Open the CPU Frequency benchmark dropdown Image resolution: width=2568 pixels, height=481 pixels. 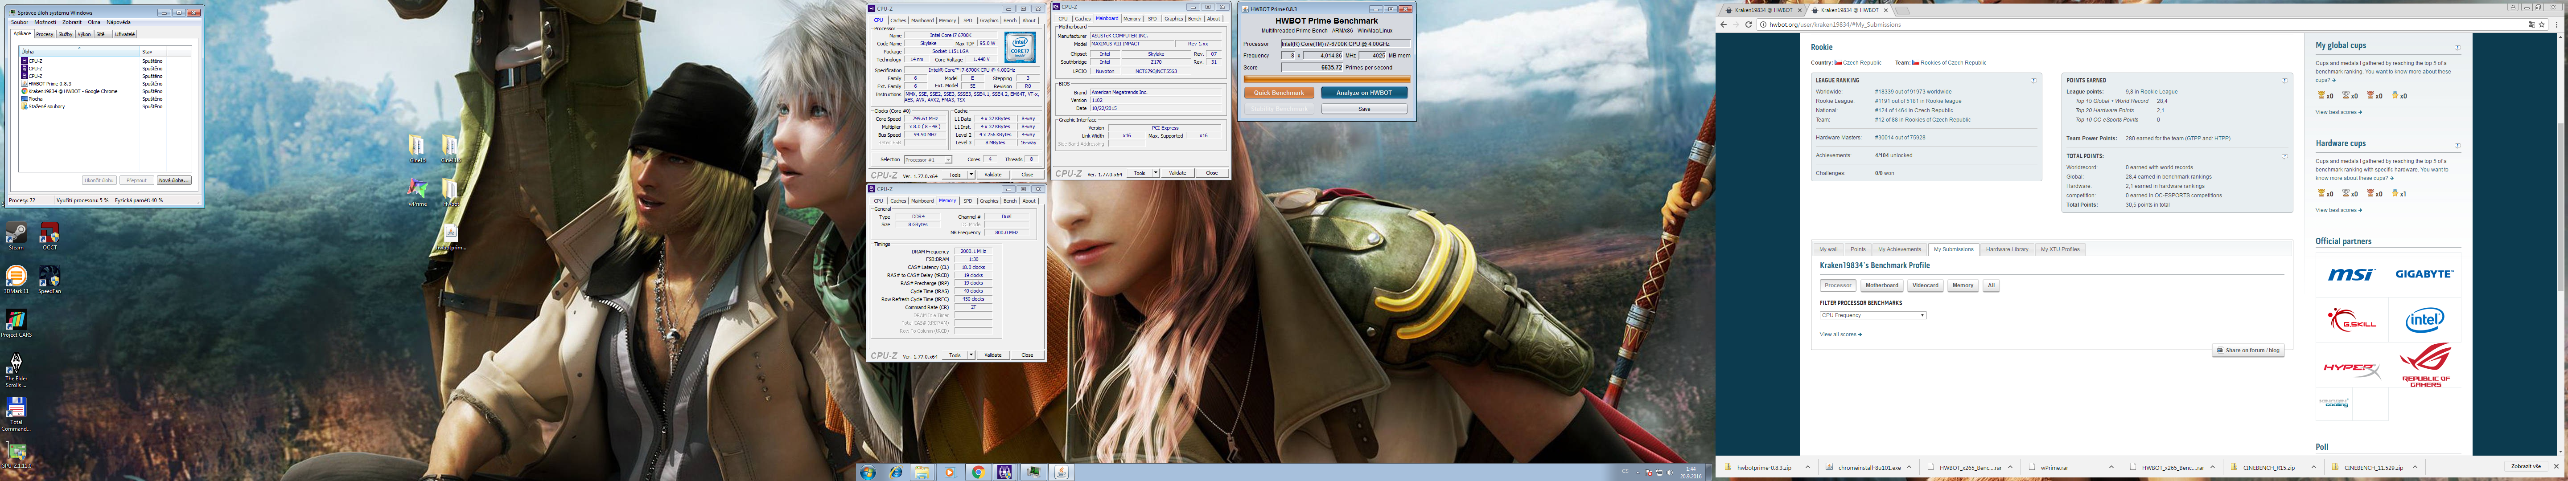click(1872, 316)
